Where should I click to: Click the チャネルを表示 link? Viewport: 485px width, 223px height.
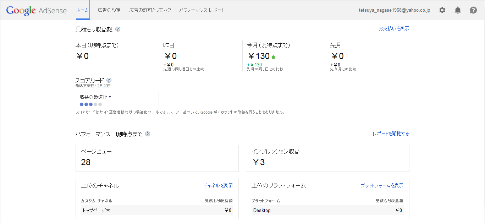tap(218, 185)
